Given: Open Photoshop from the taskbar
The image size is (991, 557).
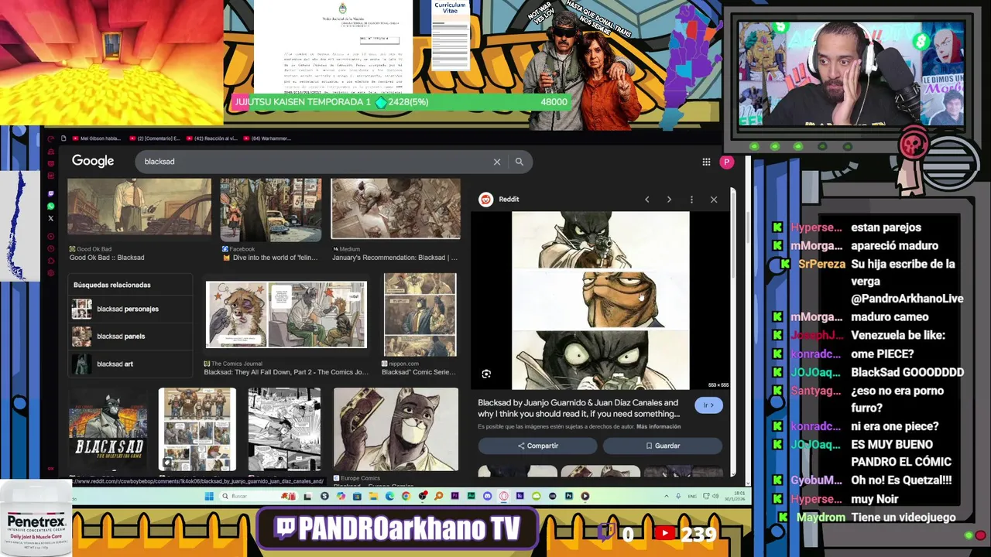Looking at the screenshot, I should [x=569, y=496].
